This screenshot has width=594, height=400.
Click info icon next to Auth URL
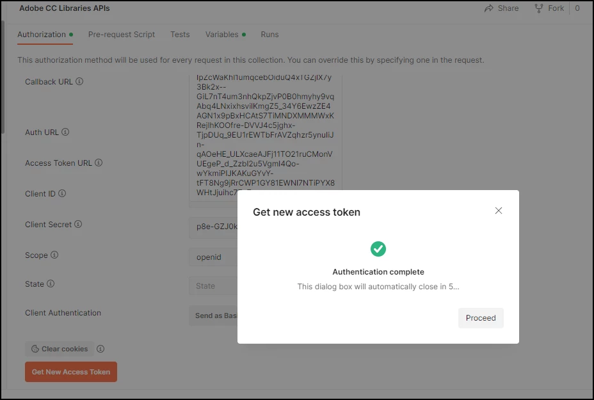point(65,132)
